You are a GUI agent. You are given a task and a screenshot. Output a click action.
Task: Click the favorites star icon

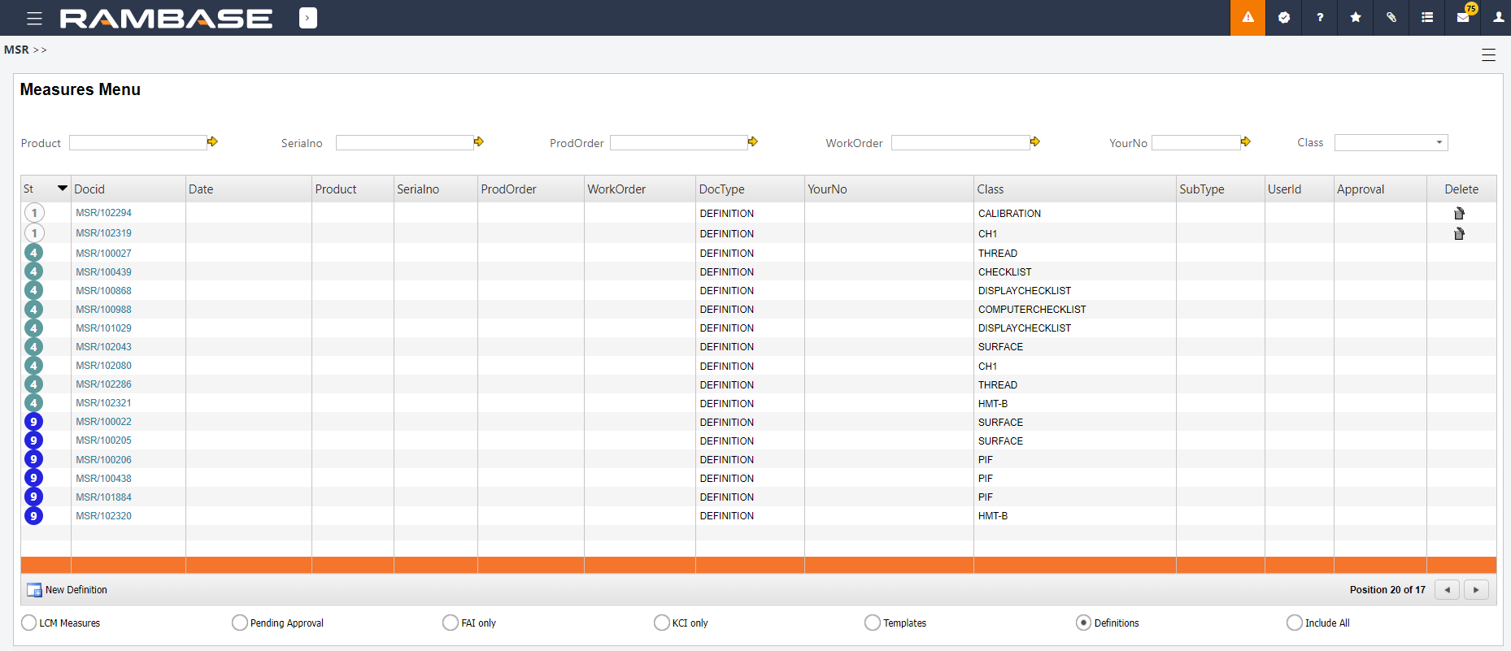pos(1356,18)
